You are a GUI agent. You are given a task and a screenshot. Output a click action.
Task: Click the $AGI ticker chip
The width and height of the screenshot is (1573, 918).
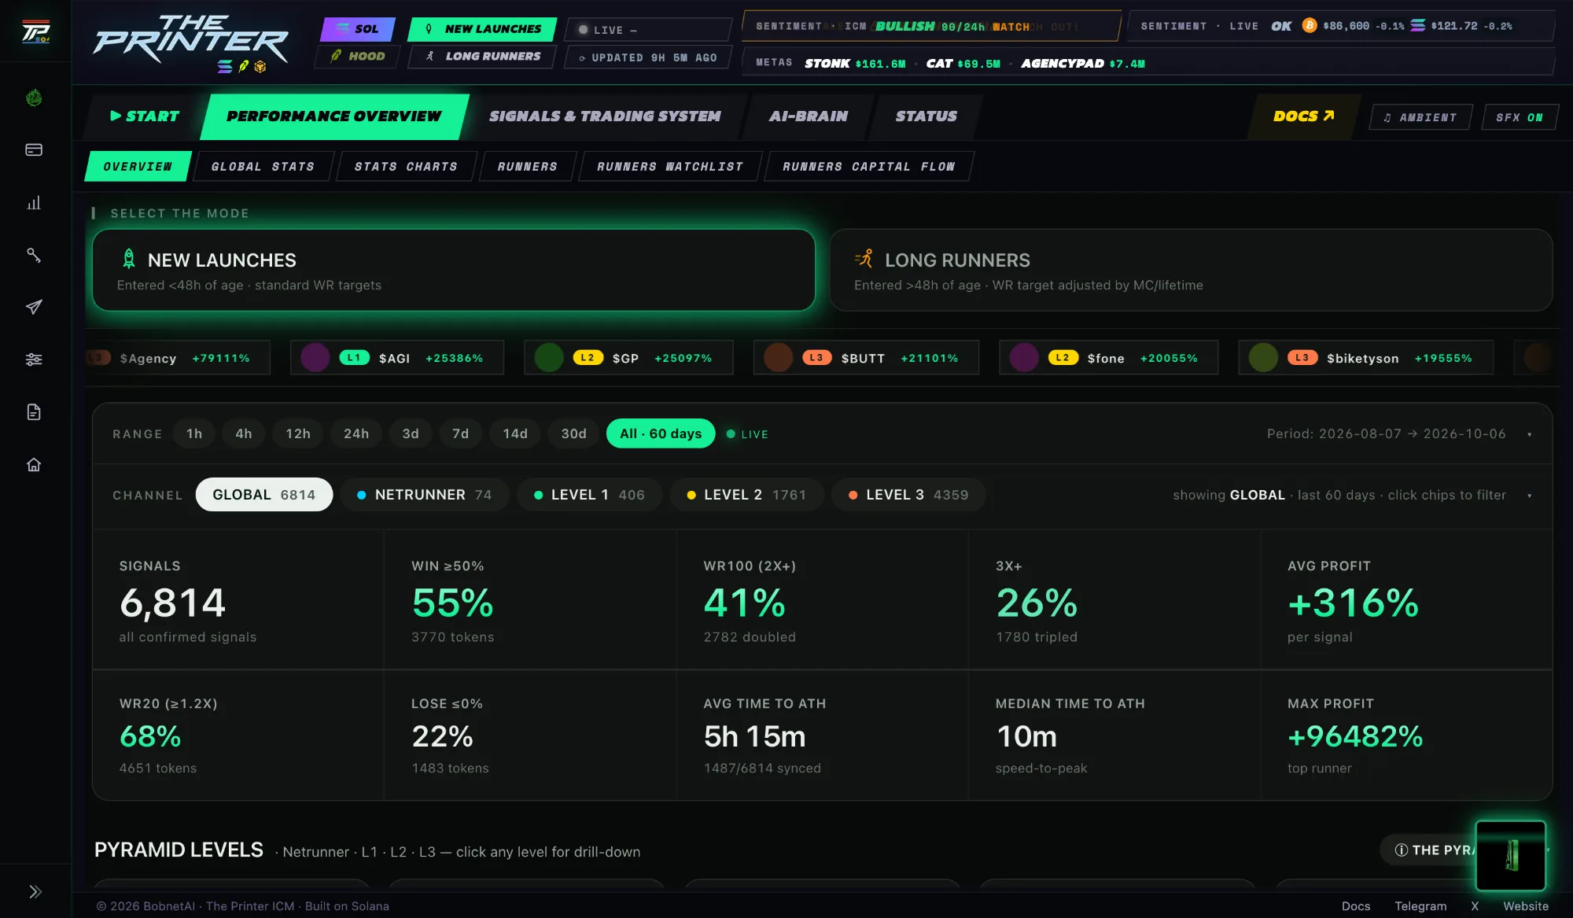tap(397, 358)
